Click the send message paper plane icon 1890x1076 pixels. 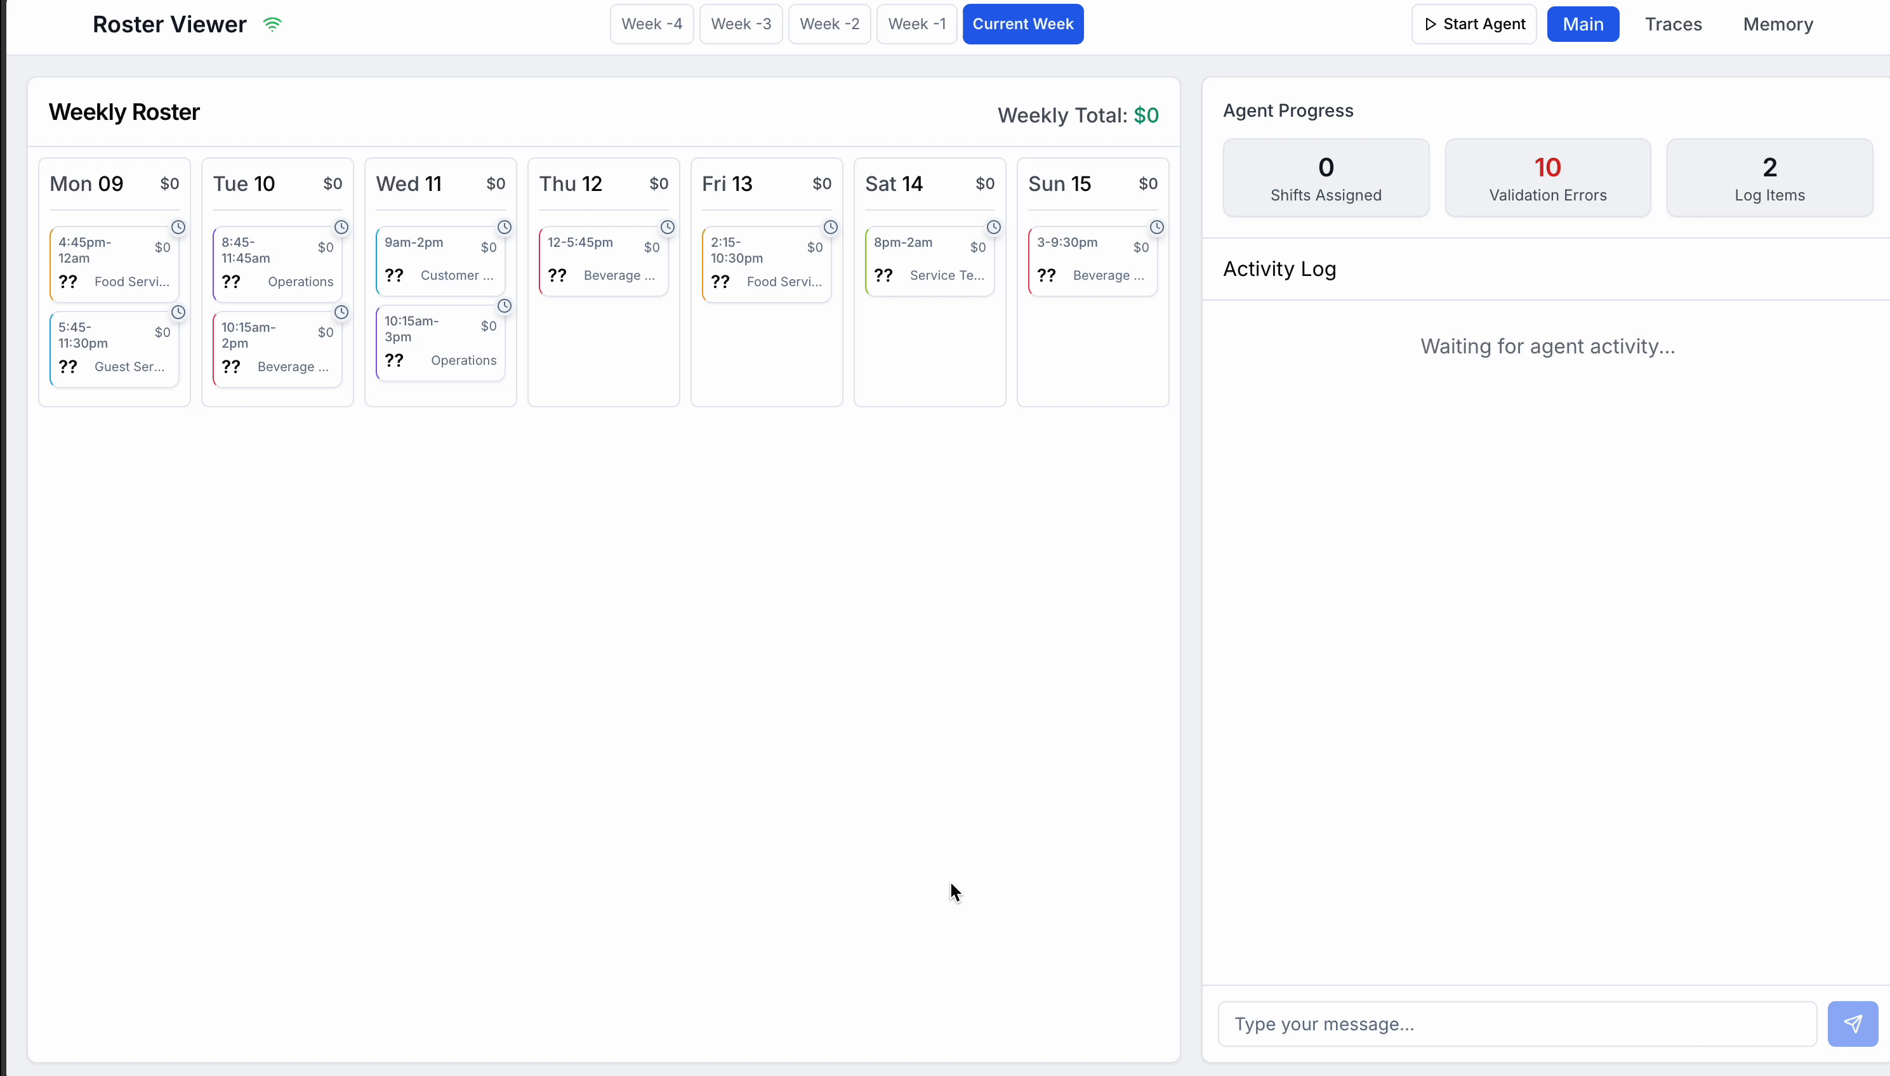pyautogui.click(x=1853, y=1023)
